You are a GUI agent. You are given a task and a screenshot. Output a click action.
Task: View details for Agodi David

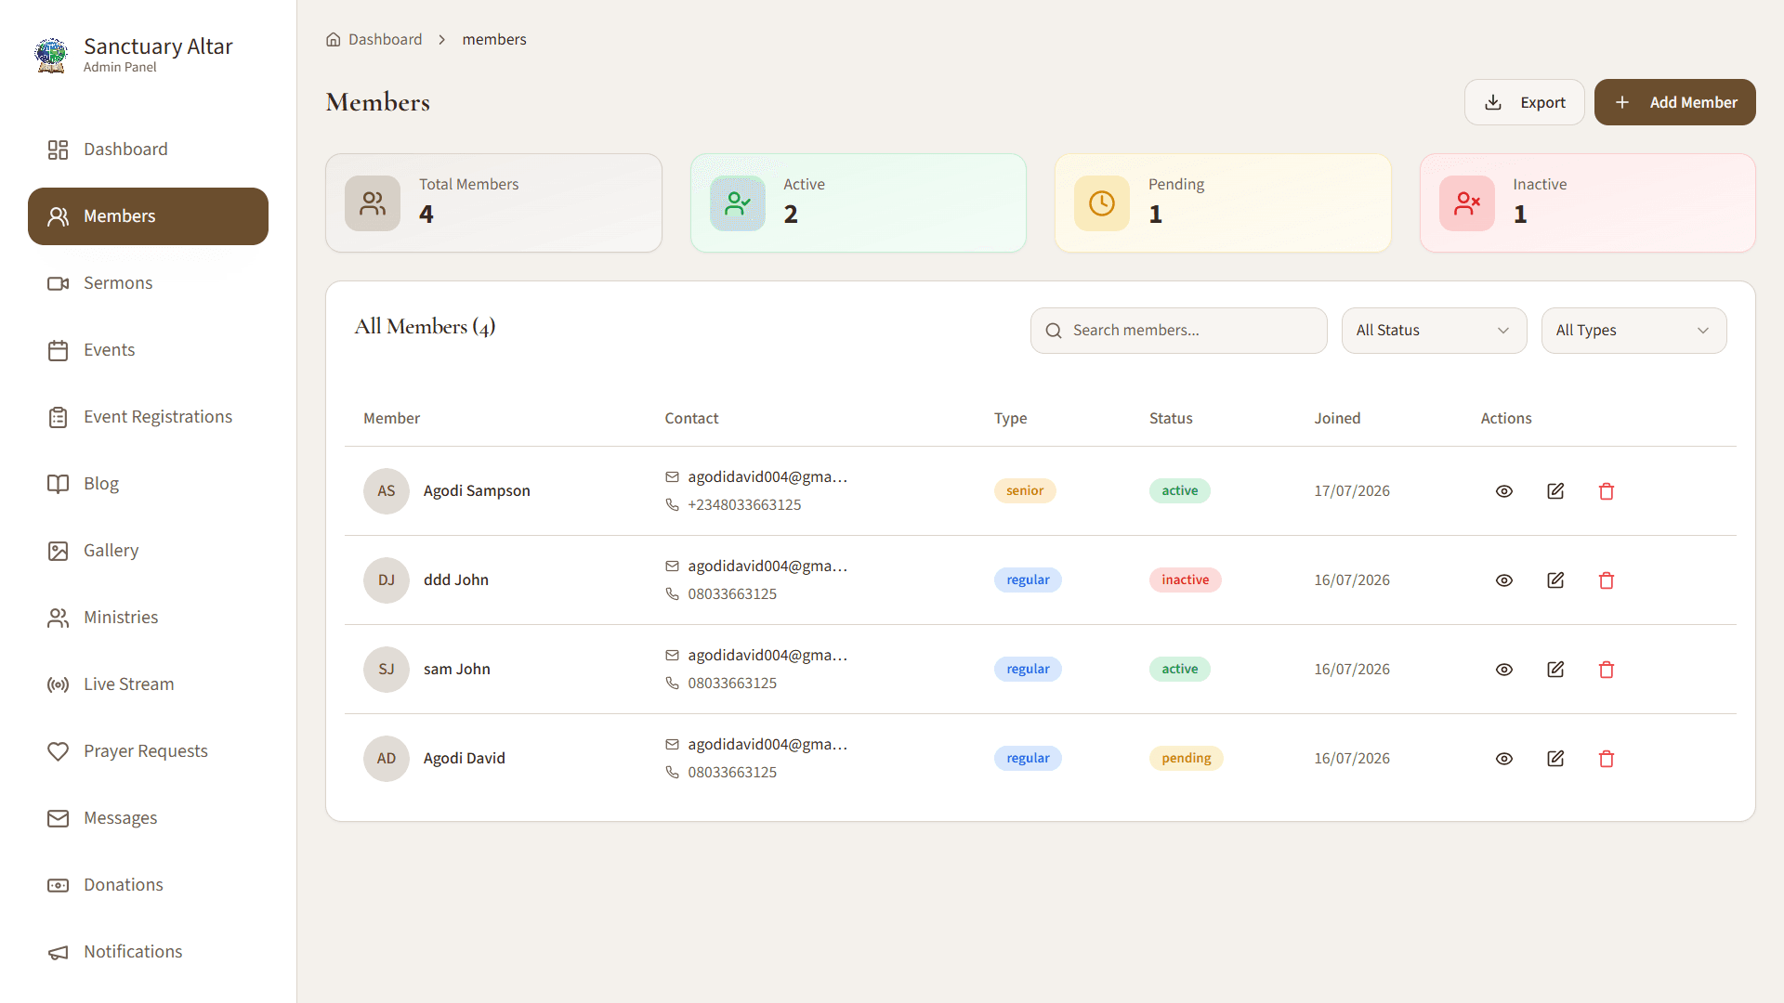1504,759
